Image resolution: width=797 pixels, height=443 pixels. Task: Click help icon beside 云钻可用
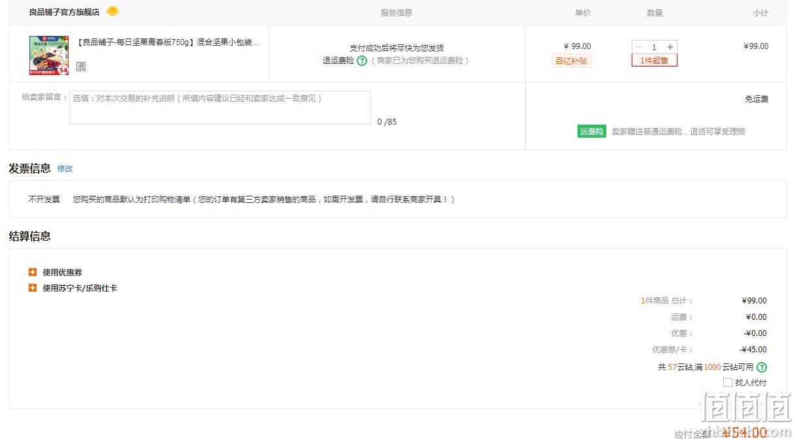click(x=762, y=367)
